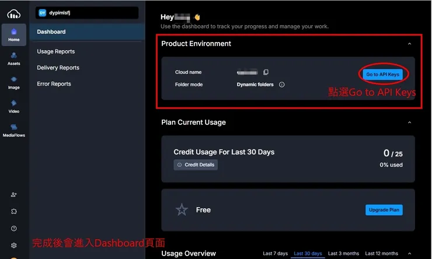Click the DY account avatar badge
The height and width of the screenshot is (259, 432).
click(x=43, y=13)
